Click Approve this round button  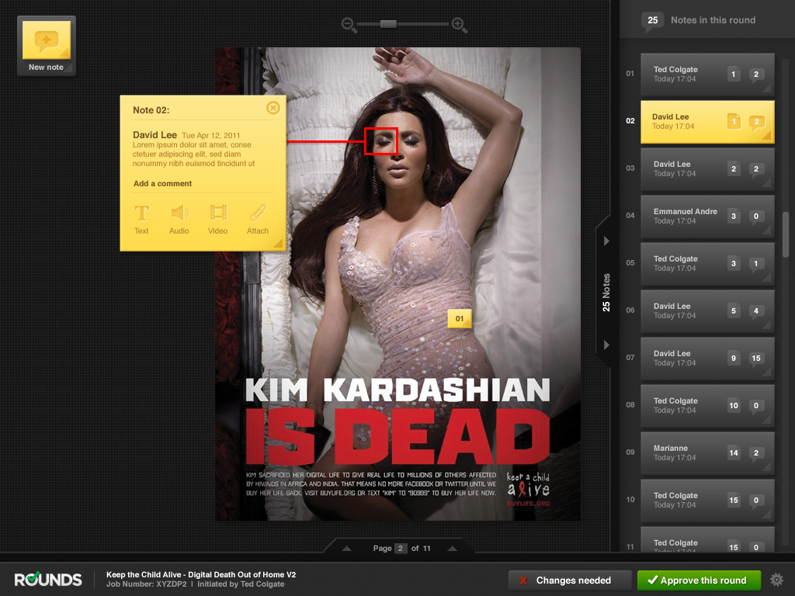tap(700, 580)
